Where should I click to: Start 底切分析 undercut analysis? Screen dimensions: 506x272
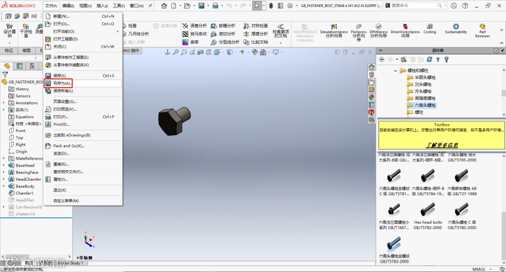(x=223, y=34)
